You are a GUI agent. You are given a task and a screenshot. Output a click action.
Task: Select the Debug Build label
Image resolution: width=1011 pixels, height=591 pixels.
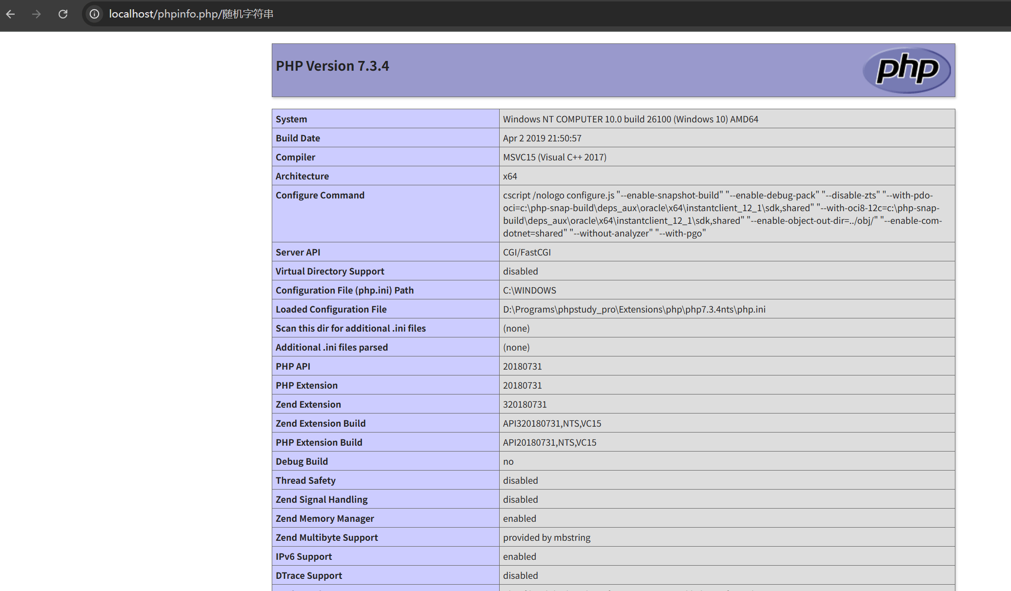click(302, 461)
